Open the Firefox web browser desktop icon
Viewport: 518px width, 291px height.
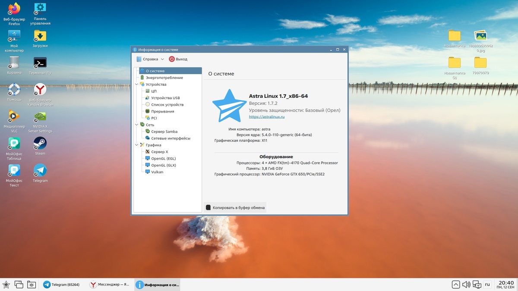14,9
